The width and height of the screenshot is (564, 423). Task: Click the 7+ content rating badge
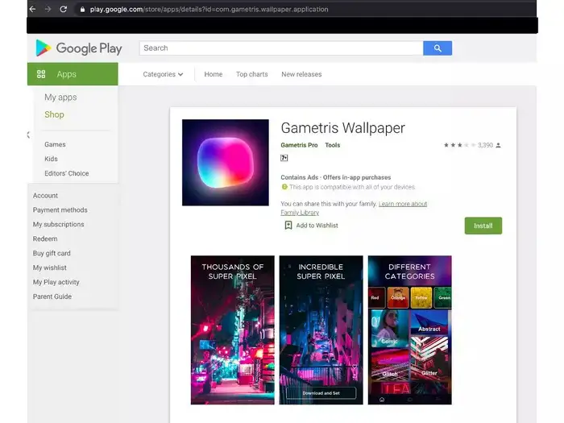tap(284, 158)
